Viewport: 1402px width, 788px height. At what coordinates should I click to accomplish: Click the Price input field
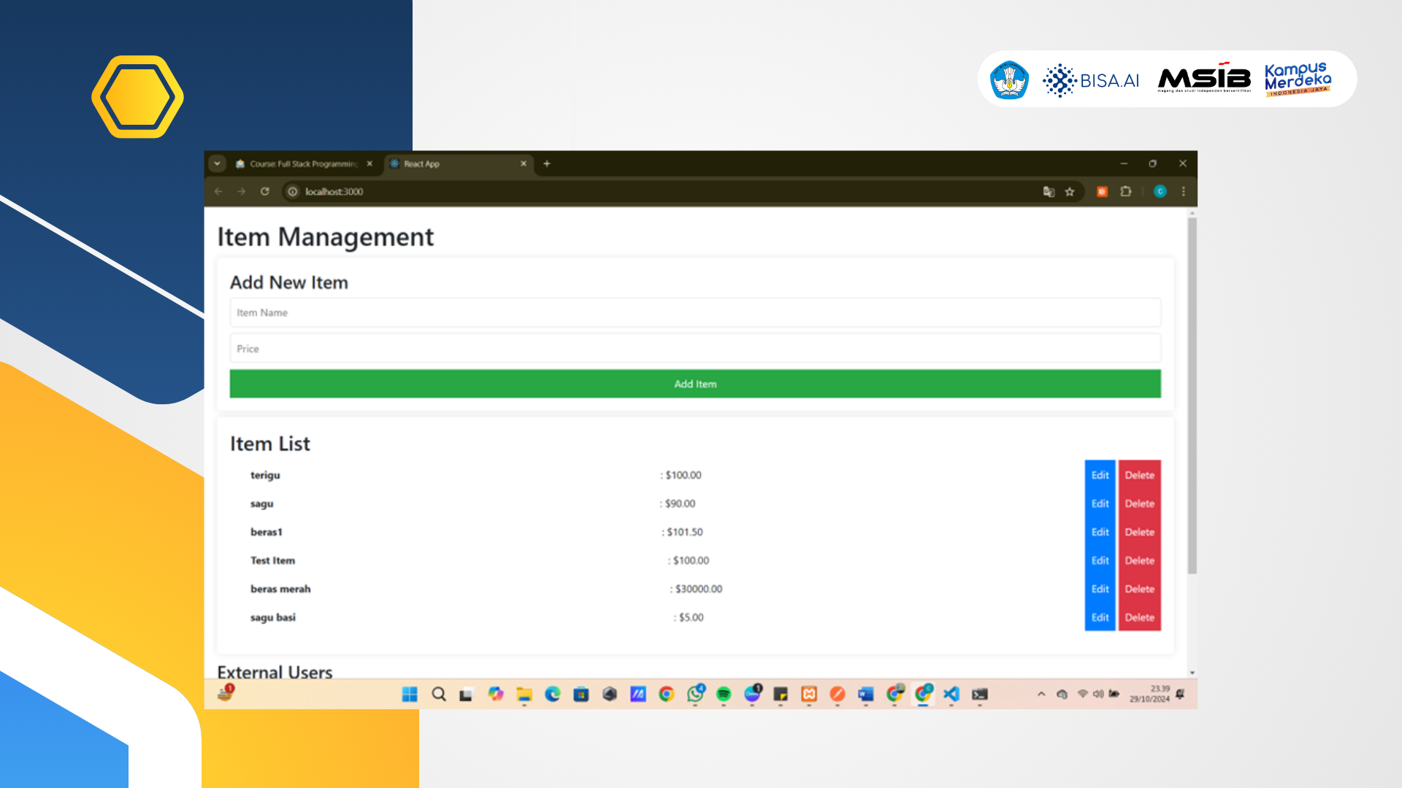click(x=694, y=348)
